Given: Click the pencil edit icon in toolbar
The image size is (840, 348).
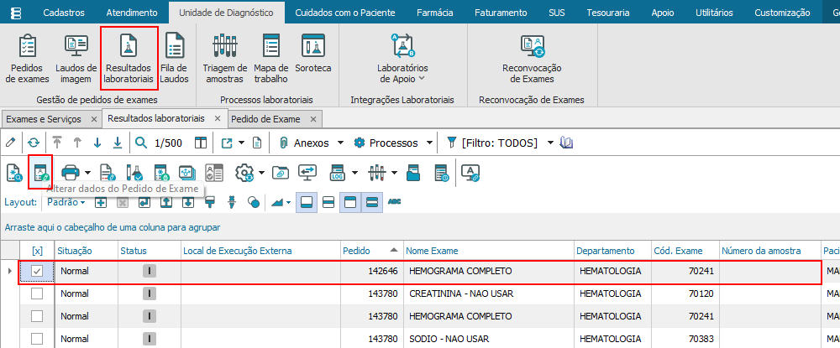Looking at the screenshot, I should 10,143.
